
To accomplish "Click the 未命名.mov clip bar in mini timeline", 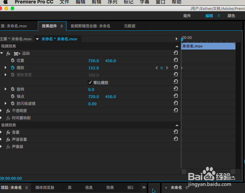I will click(208, 46).
